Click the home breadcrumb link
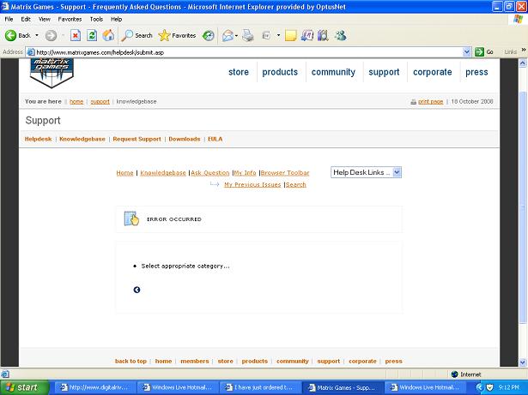Viewport: 528px width, 395px height. point(76,101)
